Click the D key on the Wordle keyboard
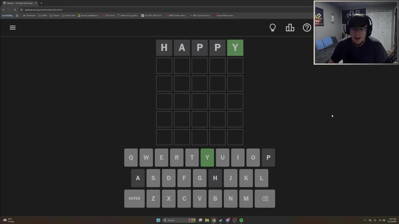 coord(169,178)
